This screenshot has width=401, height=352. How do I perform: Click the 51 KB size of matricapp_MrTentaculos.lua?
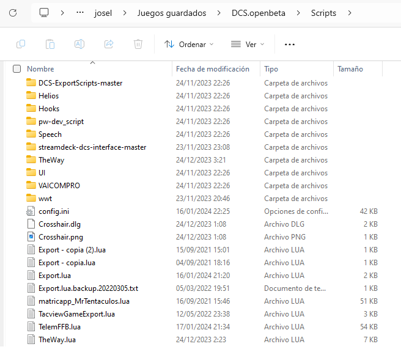pyautogui.click(x=369, y=301)
